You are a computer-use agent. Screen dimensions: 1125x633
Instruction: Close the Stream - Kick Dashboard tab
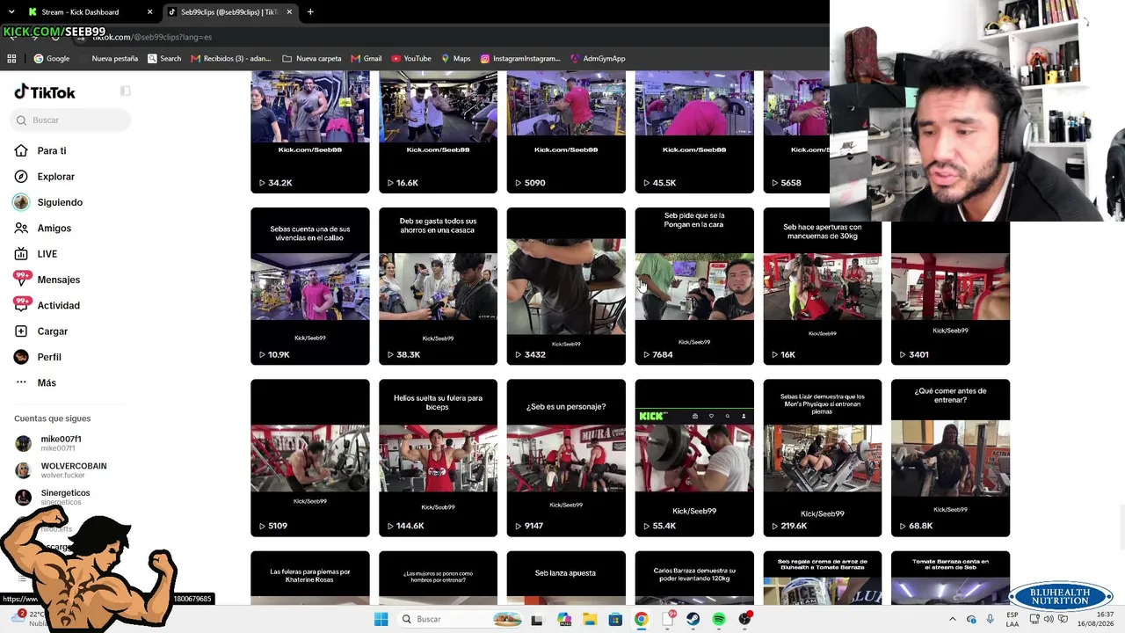point(149,12)
